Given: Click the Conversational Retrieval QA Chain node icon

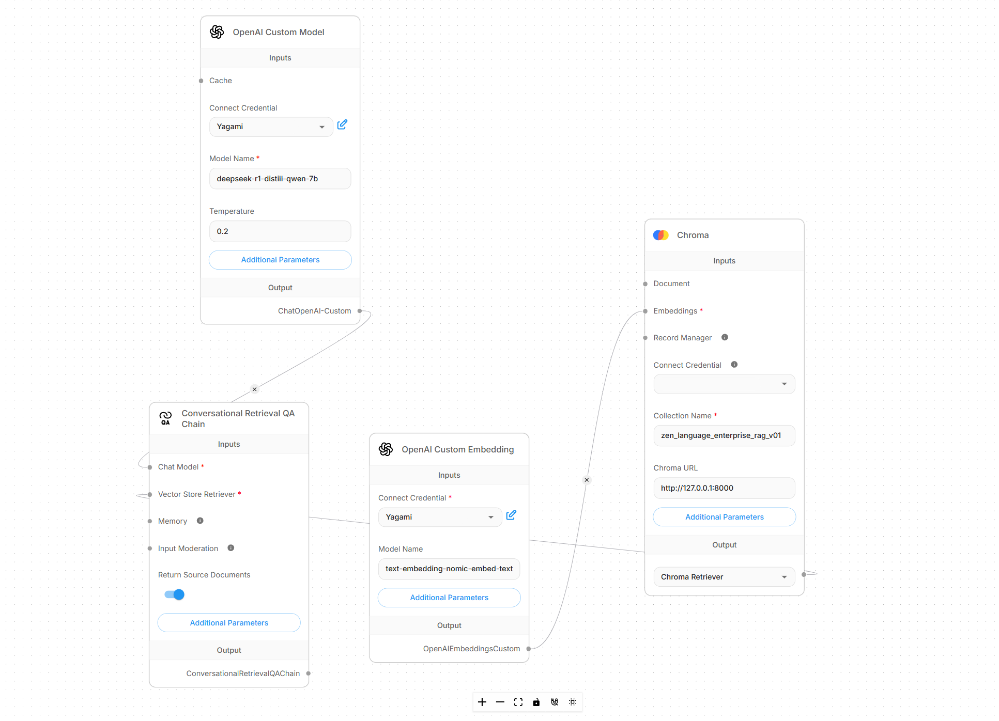Looking at the screenshot, I should point(165,418).
